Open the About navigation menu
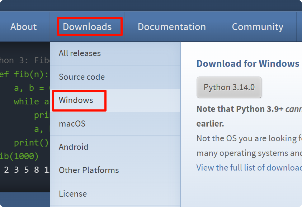302x207 pixels. [x=24, y=27]
